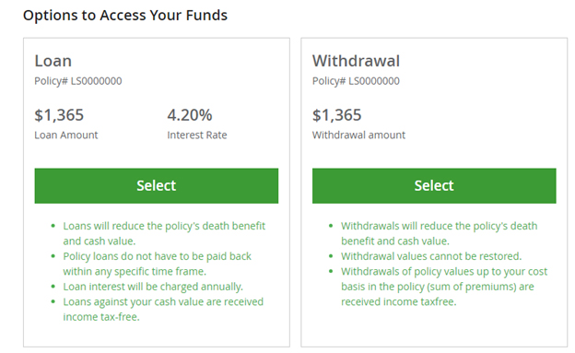Click the Select button under Loan
The height and width of the screenshot is (353, 575).
point(157,185)
